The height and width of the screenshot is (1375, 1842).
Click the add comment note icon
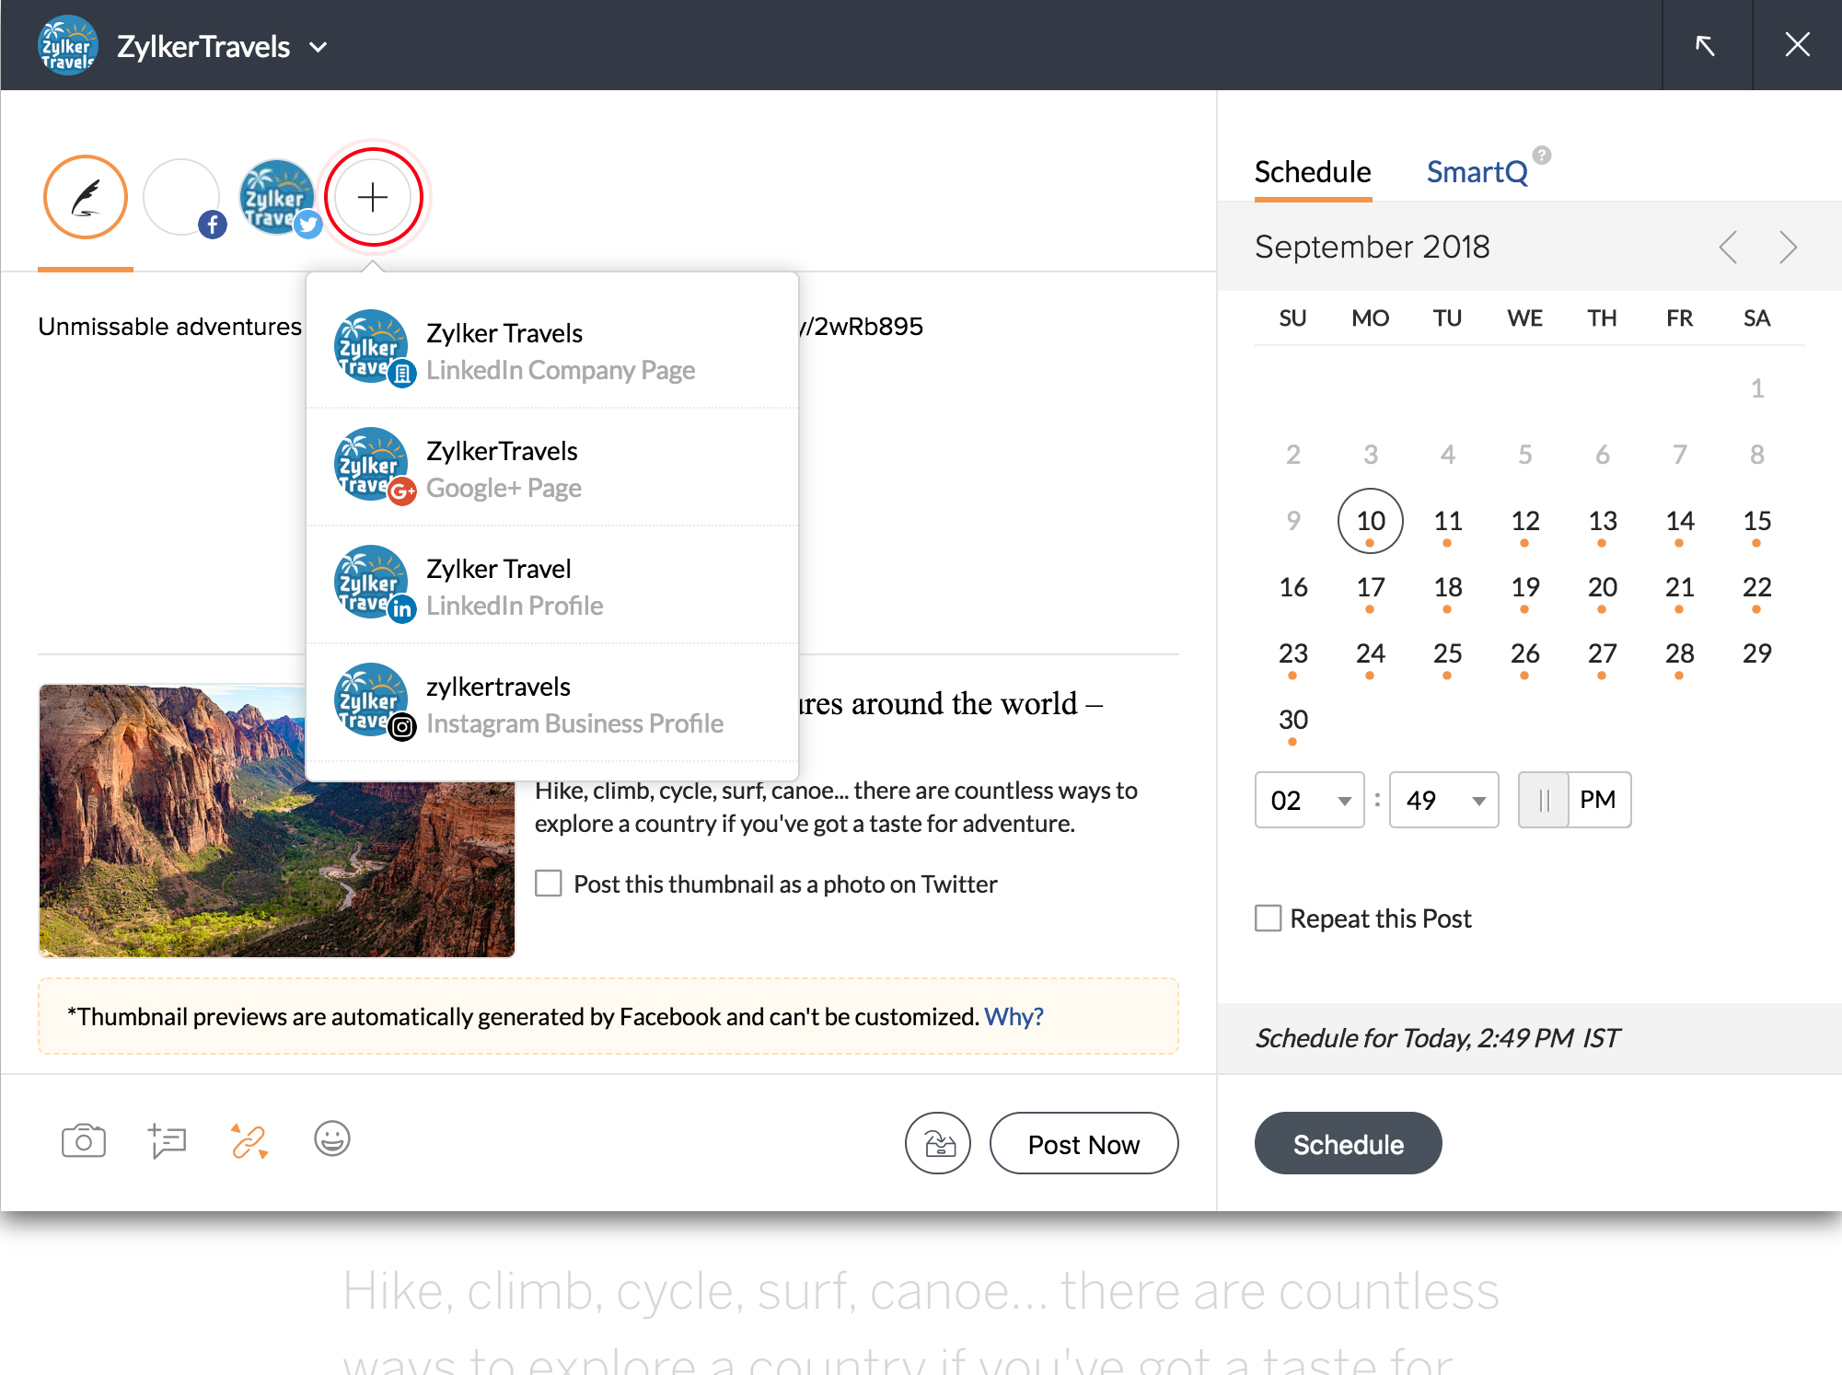click(167, 1140)
